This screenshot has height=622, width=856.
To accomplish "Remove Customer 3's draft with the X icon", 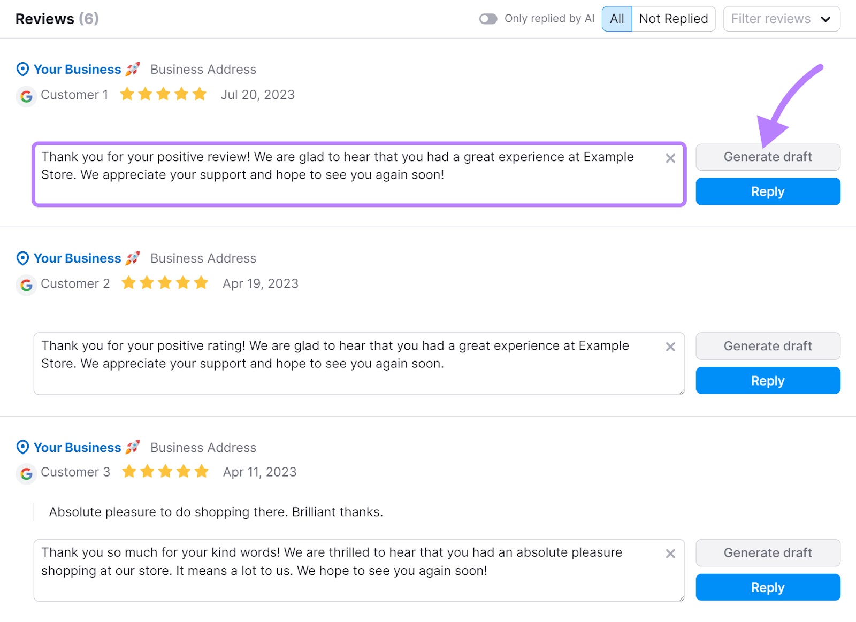I will pyautogui.click(x=670, y=554).
